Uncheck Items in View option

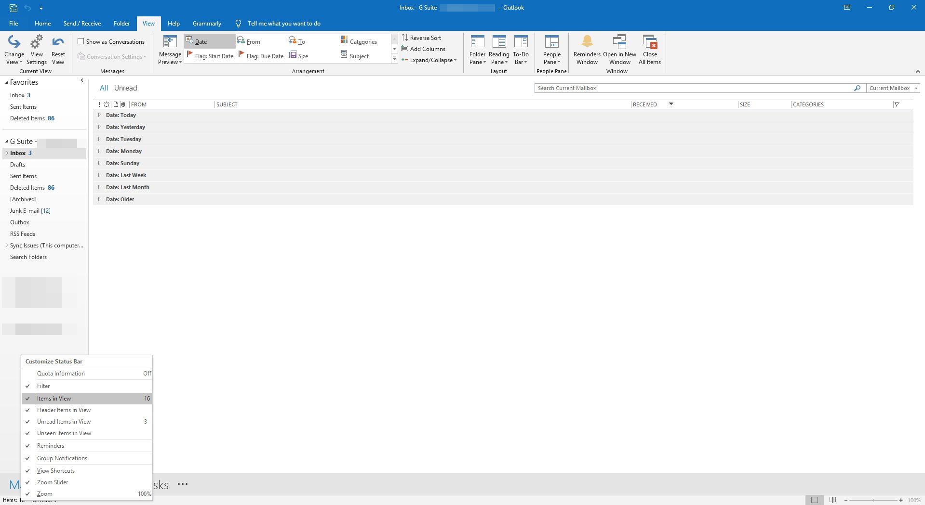(87, 399)
